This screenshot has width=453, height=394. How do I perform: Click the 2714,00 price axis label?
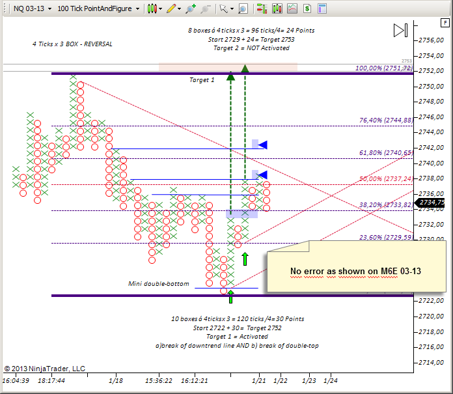pyautogui.click(x=431, y=363)
